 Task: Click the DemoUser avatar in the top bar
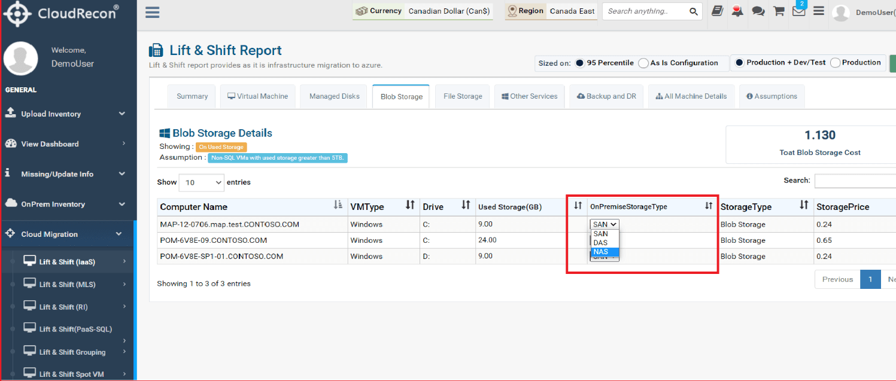pyautogui.click(x=841, y=13)
